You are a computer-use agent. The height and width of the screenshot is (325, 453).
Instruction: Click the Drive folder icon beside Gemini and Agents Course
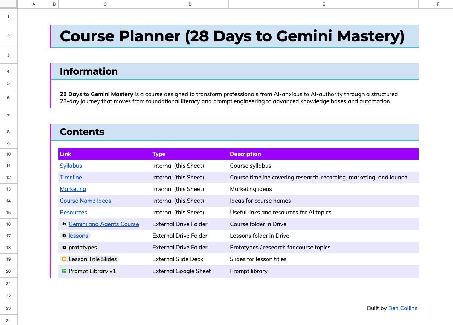(x=64, y=224)
